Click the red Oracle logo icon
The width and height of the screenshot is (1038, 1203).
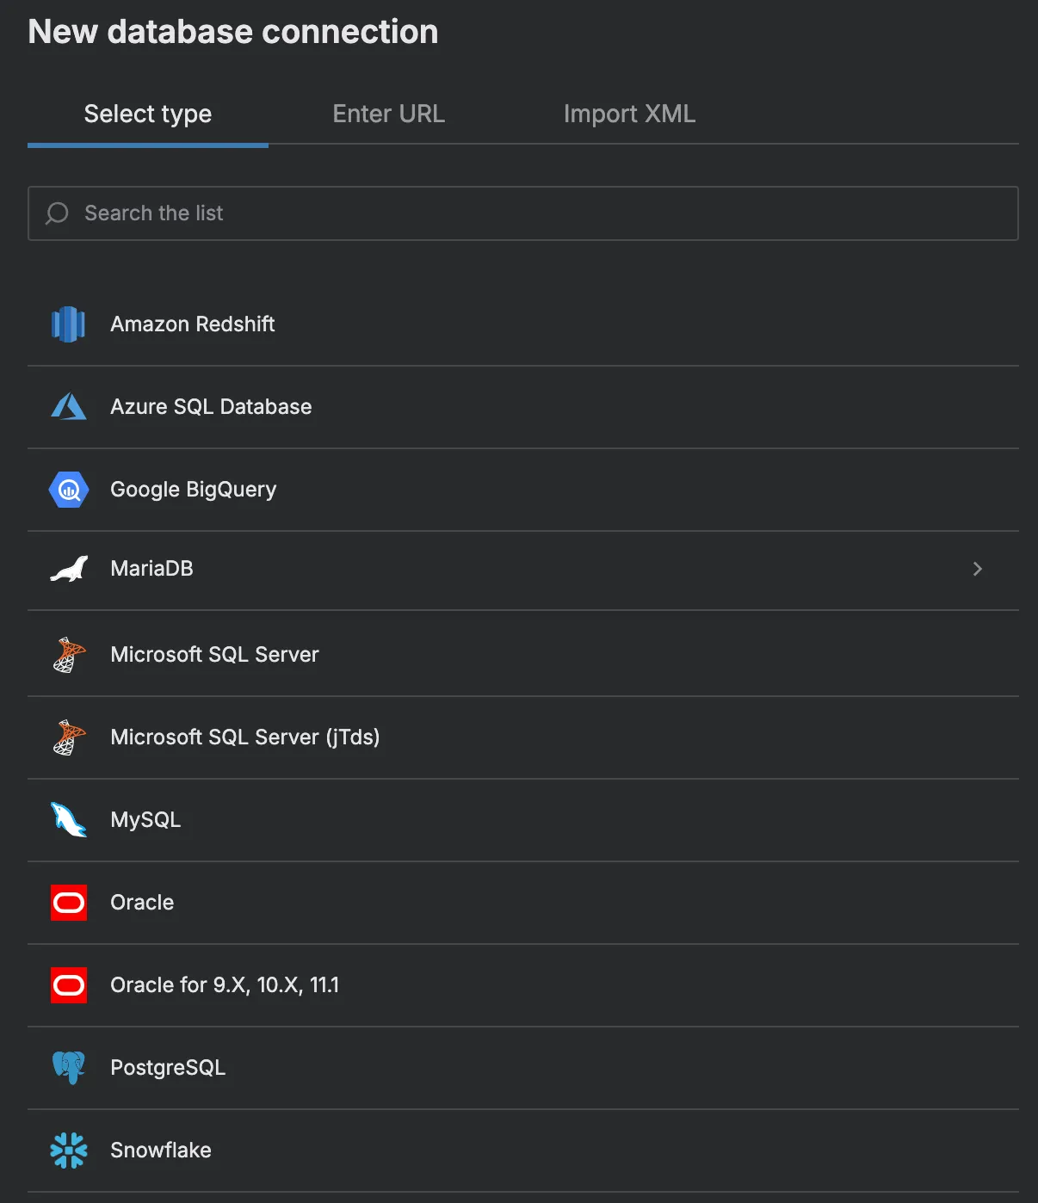tap(68, 903)
